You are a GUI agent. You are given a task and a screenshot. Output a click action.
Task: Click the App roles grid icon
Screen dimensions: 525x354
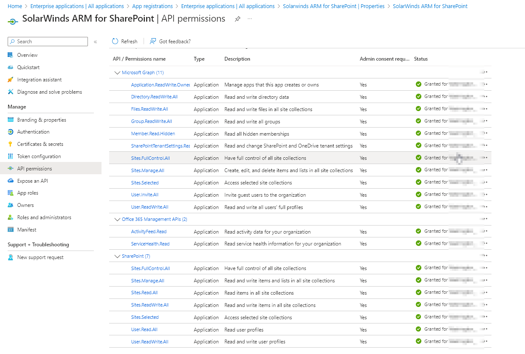pos(11,193)
